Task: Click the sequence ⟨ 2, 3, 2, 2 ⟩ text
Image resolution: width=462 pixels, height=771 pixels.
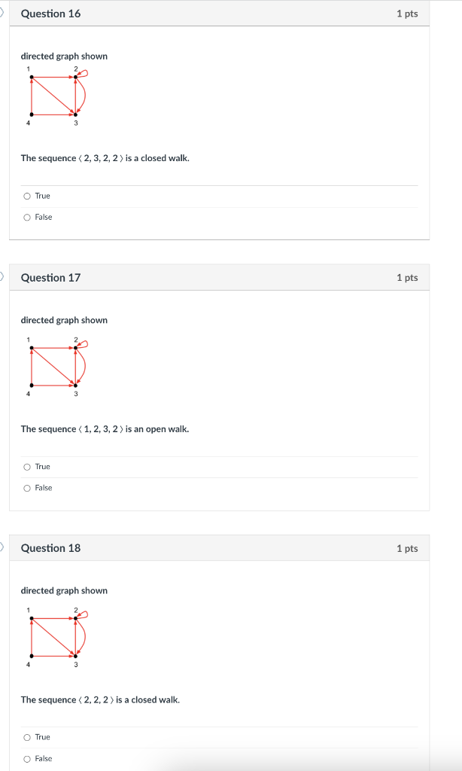Action: [x=105, y=158]
